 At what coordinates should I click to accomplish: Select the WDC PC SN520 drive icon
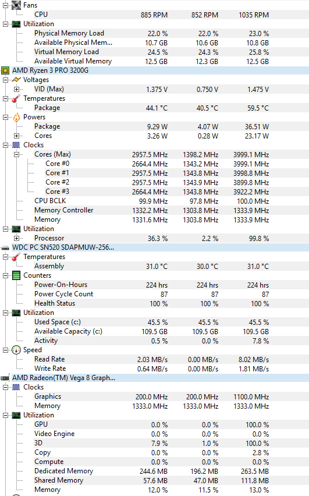pyautogui.click(x=5, y=247)
